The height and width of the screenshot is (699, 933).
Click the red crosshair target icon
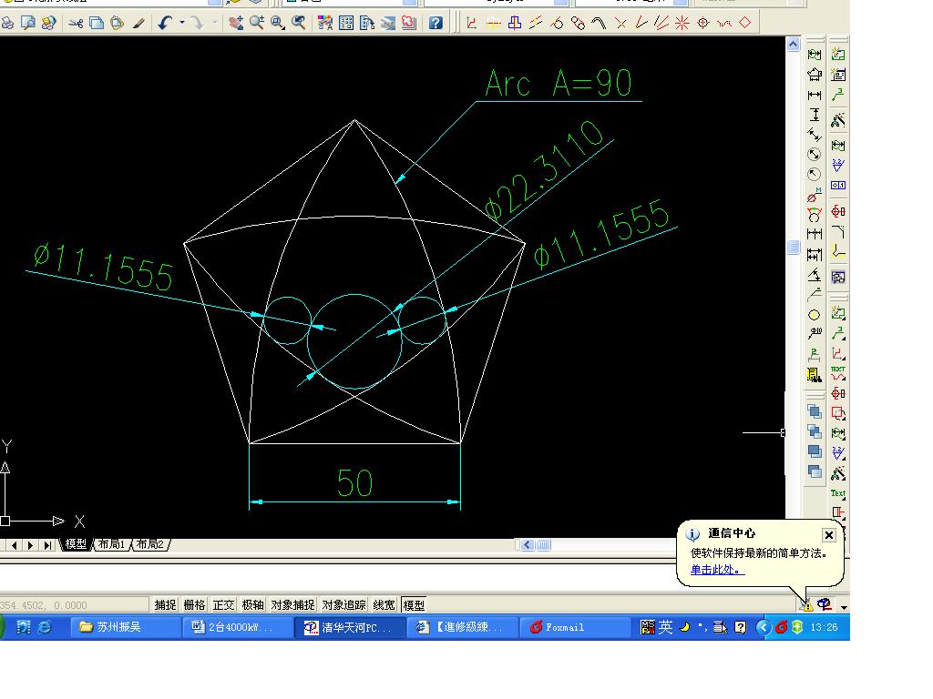pos(703,23)
